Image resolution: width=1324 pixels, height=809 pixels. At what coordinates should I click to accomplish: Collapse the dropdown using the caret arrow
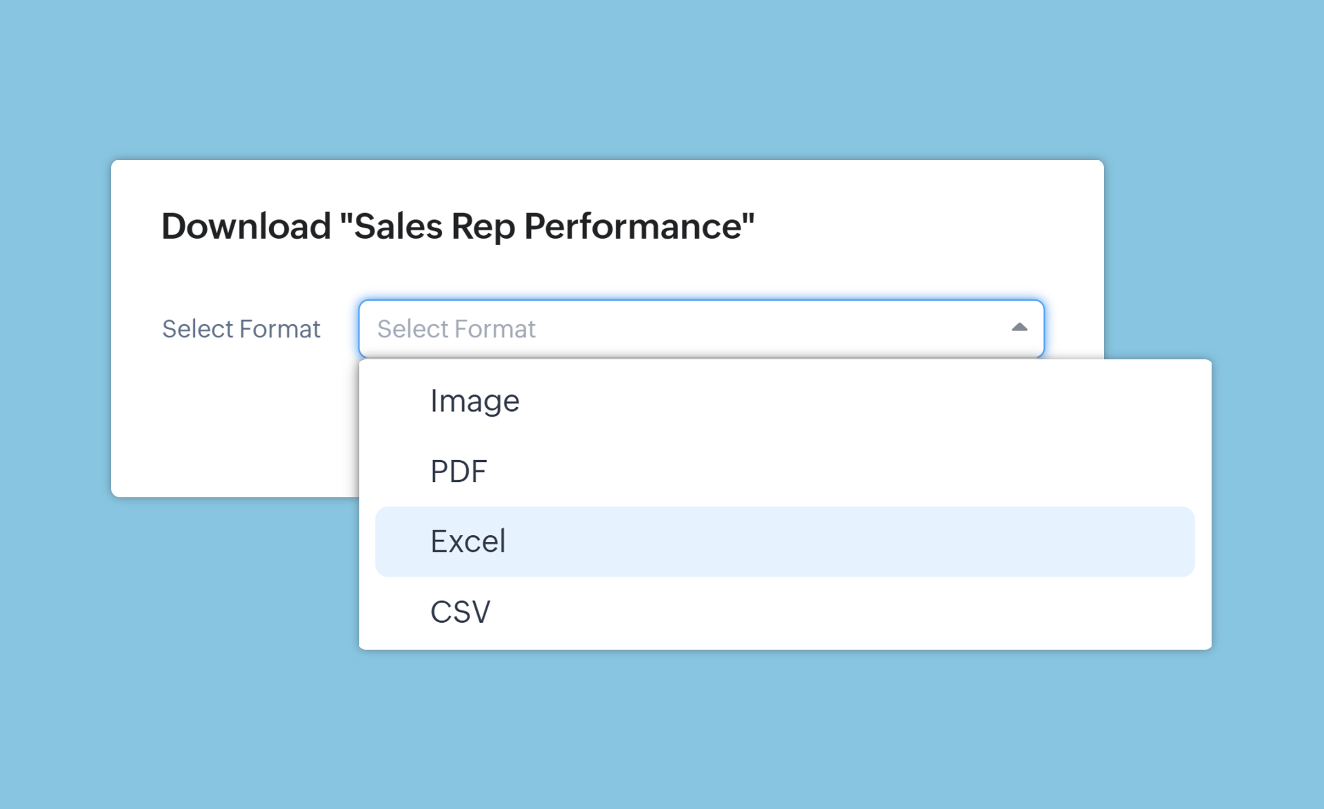1019,328
